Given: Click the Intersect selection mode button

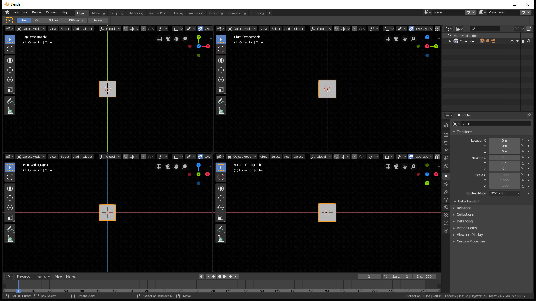Looking at the screenshot, I should point(98,20).
